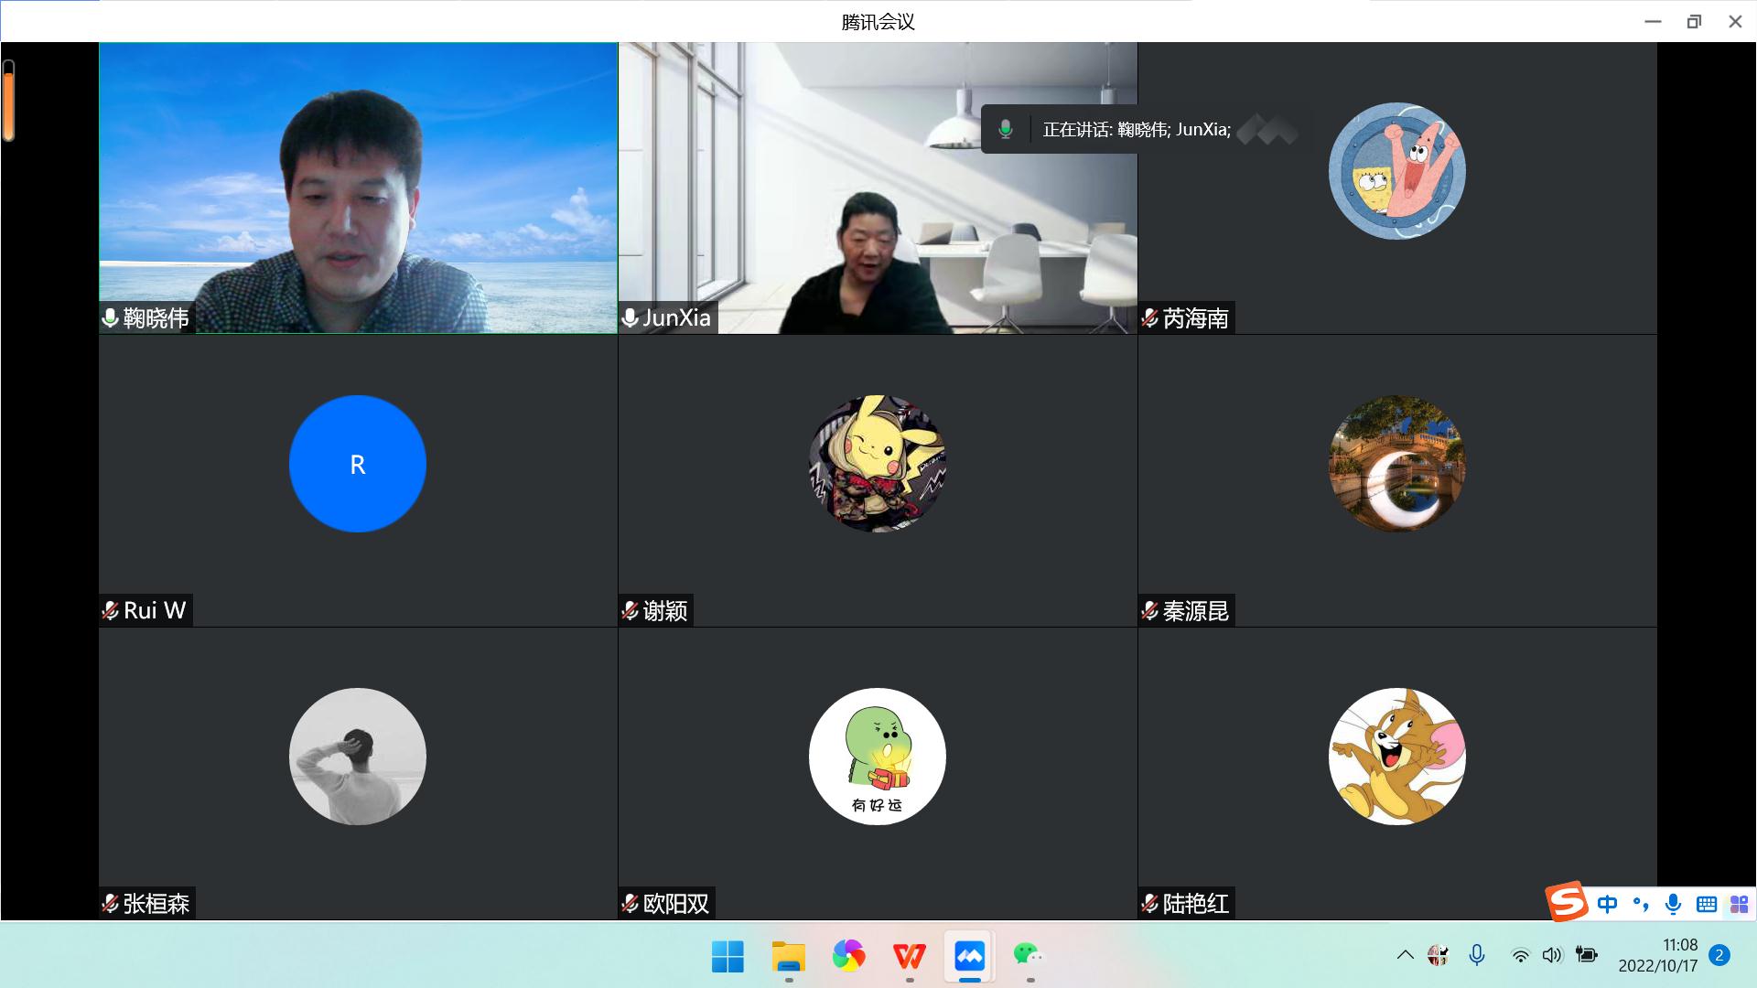The width and height of the screenshot is (1757, 988).
Task: Open Sogou toolbox grid icon
Action: (1739, 905)
